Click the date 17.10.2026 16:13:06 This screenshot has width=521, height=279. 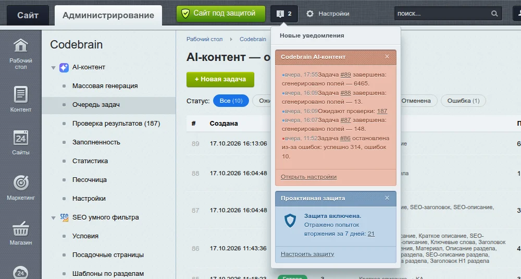tap(238, 143)
